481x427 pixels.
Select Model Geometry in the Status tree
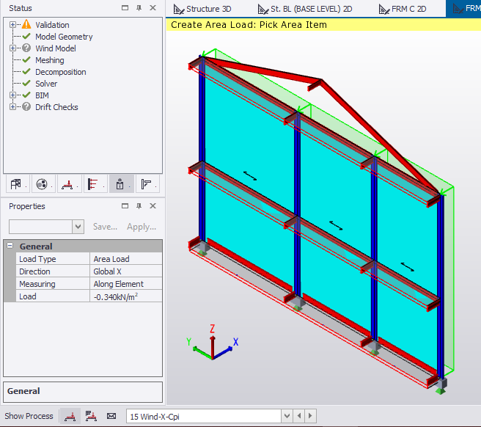[x=64, y=37]
